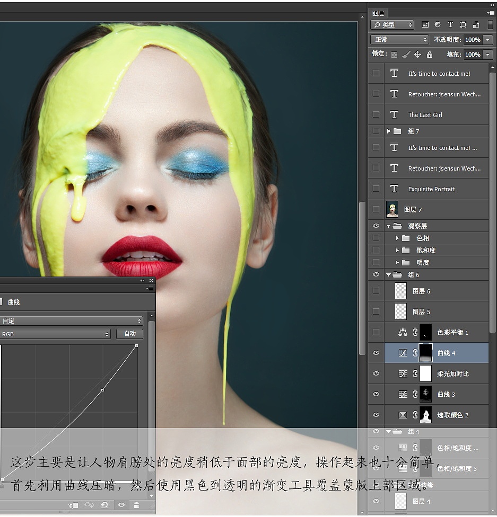Delete the Curves adjustment layer via trash
Screen dimensions: 497x517
pyautogui.click(x=136, y=505)
